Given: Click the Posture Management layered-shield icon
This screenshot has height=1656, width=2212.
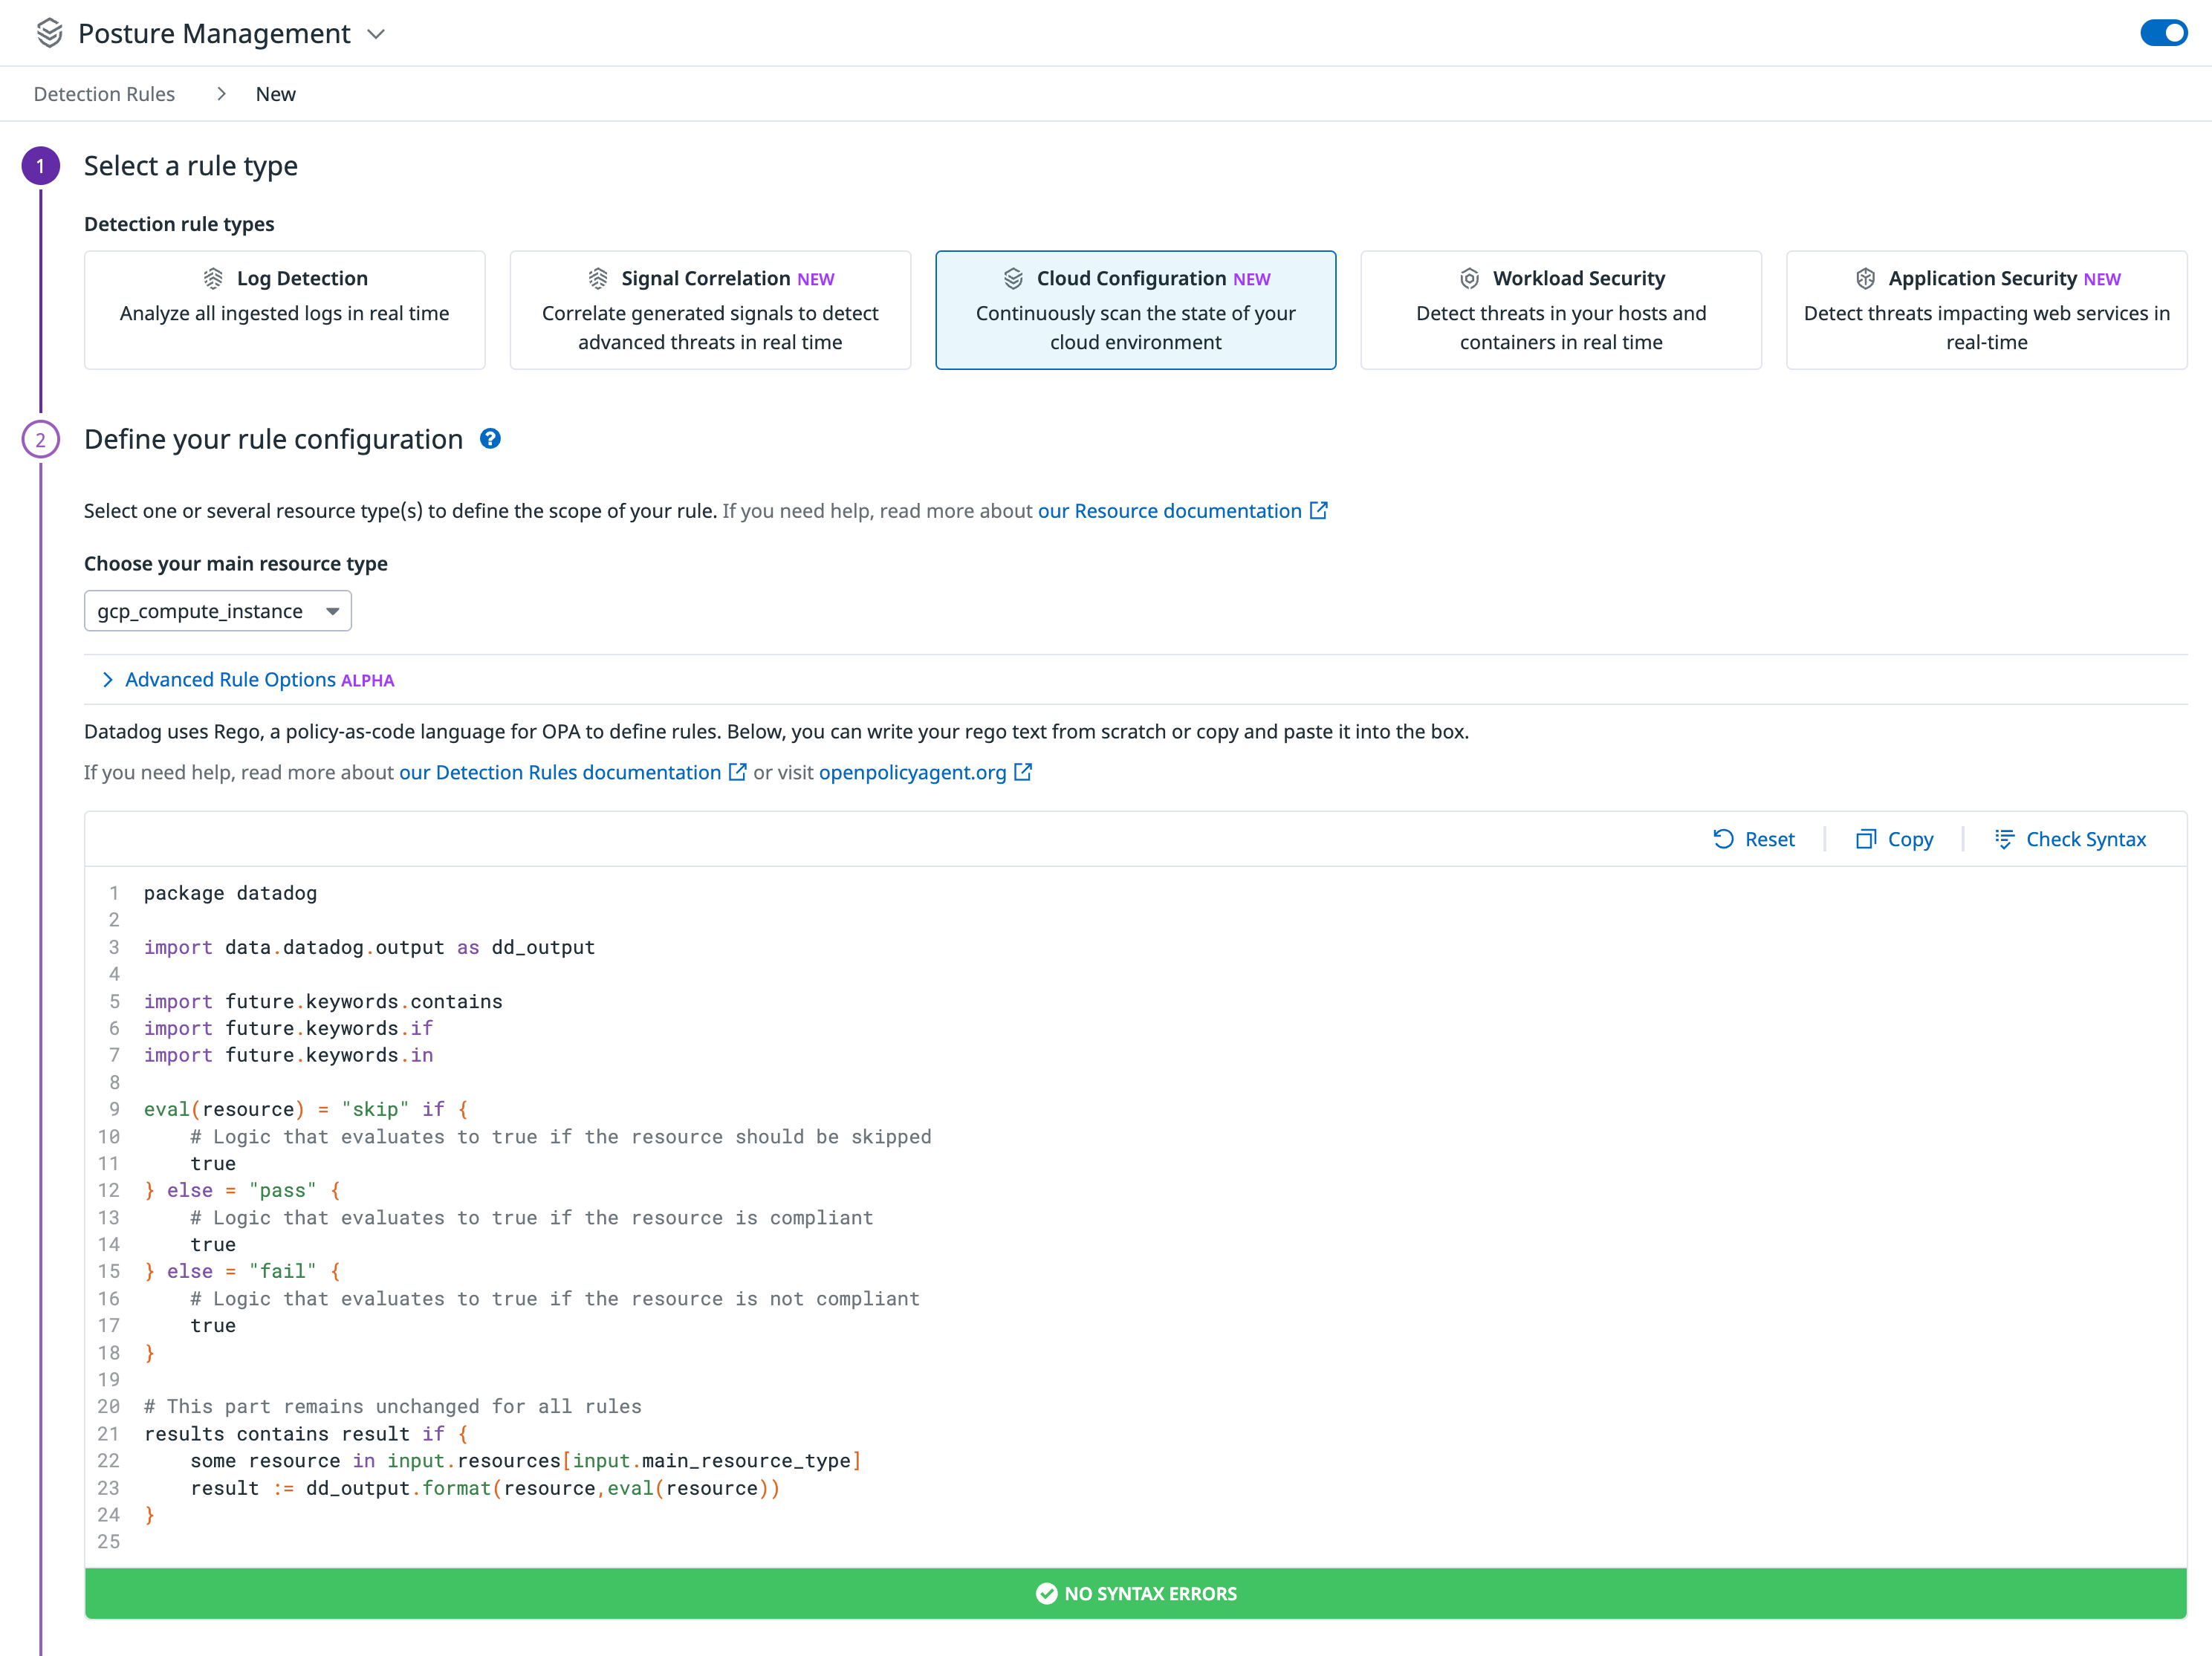Looking at the screenshot, I should click(49, 33).
